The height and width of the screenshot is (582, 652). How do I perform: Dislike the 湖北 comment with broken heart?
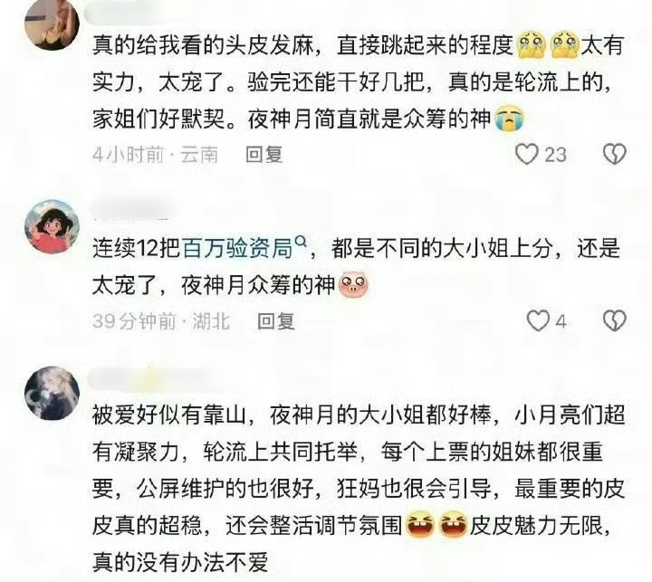[615, 321]
